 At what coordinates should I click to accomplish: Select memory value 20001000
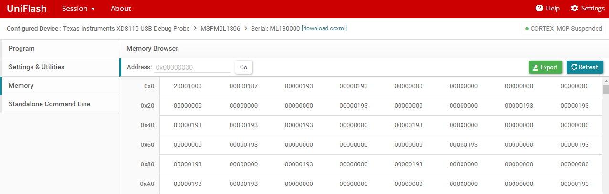coord(188,86)
